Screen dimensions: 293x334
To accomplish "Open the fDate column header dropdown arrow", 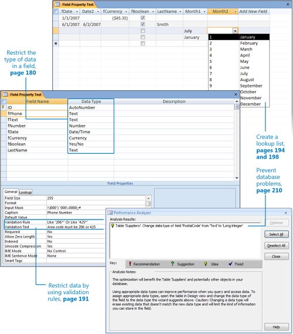I will [x=77, y=12].
